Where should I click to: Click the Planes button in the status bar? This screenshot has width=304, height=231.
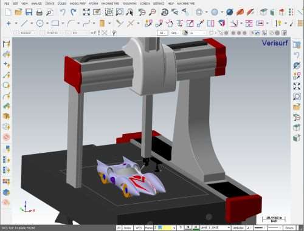149,228
